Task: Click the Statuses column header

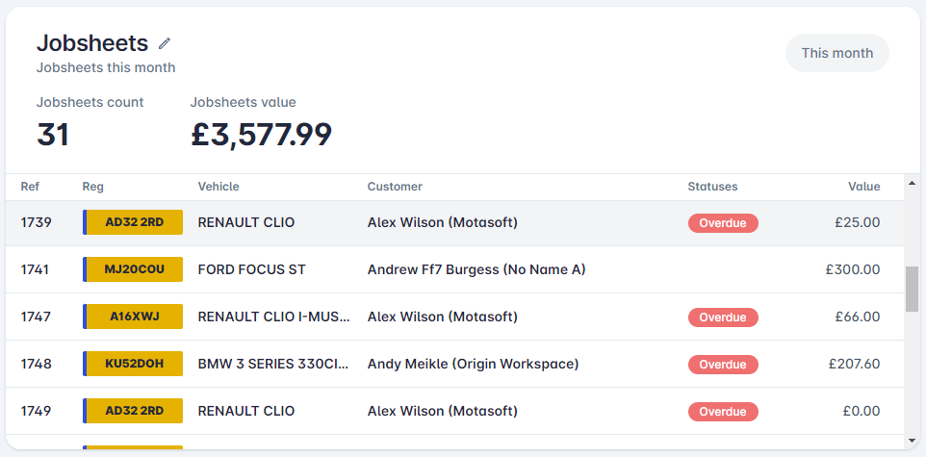Action: pyautogui.click(x=712, y=187)
